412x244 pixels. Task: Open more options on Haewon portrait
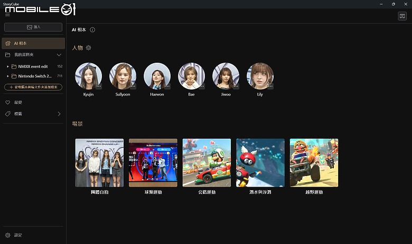167,86
